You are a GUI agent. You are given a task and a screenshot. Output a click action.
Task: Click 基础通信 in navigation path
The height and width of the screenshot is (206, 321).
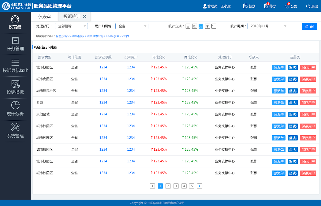click(77, 36)
